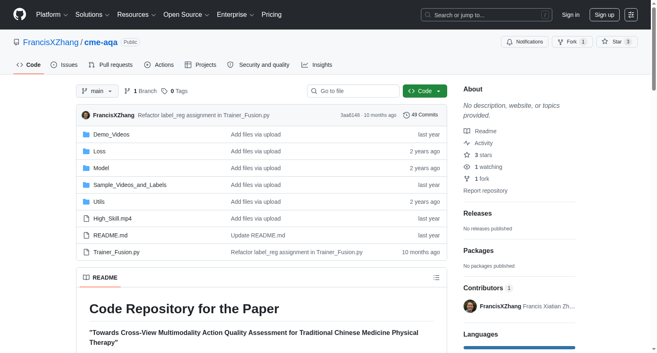Open the FrancisXZhang owner link
Screen dimensions: 657x353
[x=51, y=42]
